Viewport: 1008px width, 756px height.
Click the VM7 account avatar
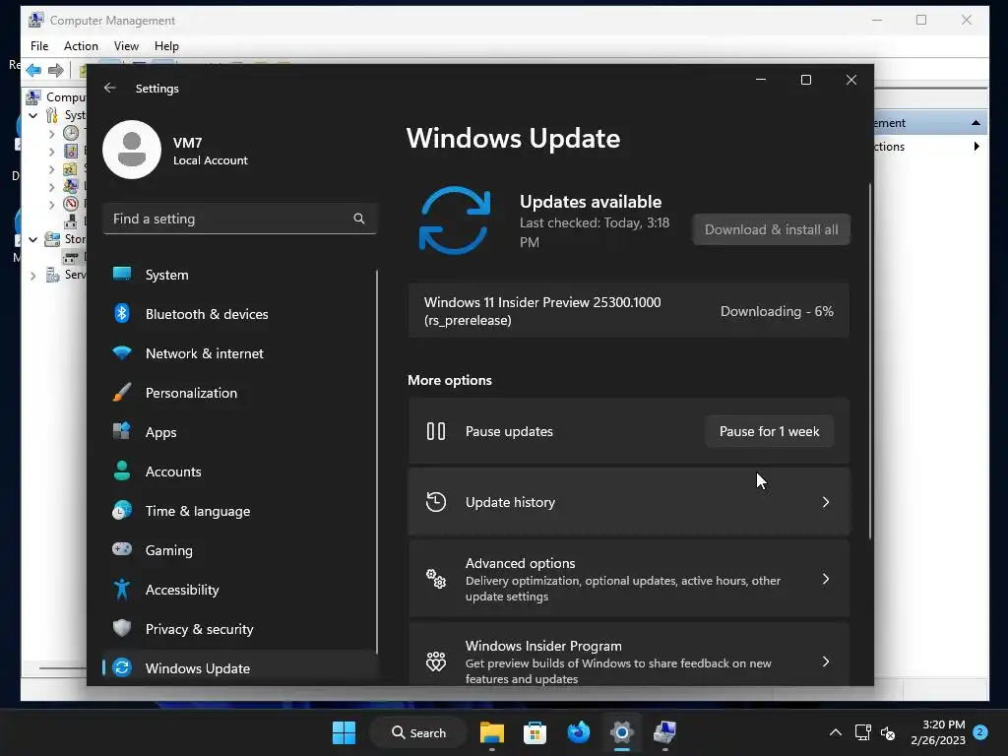[132, 150]
